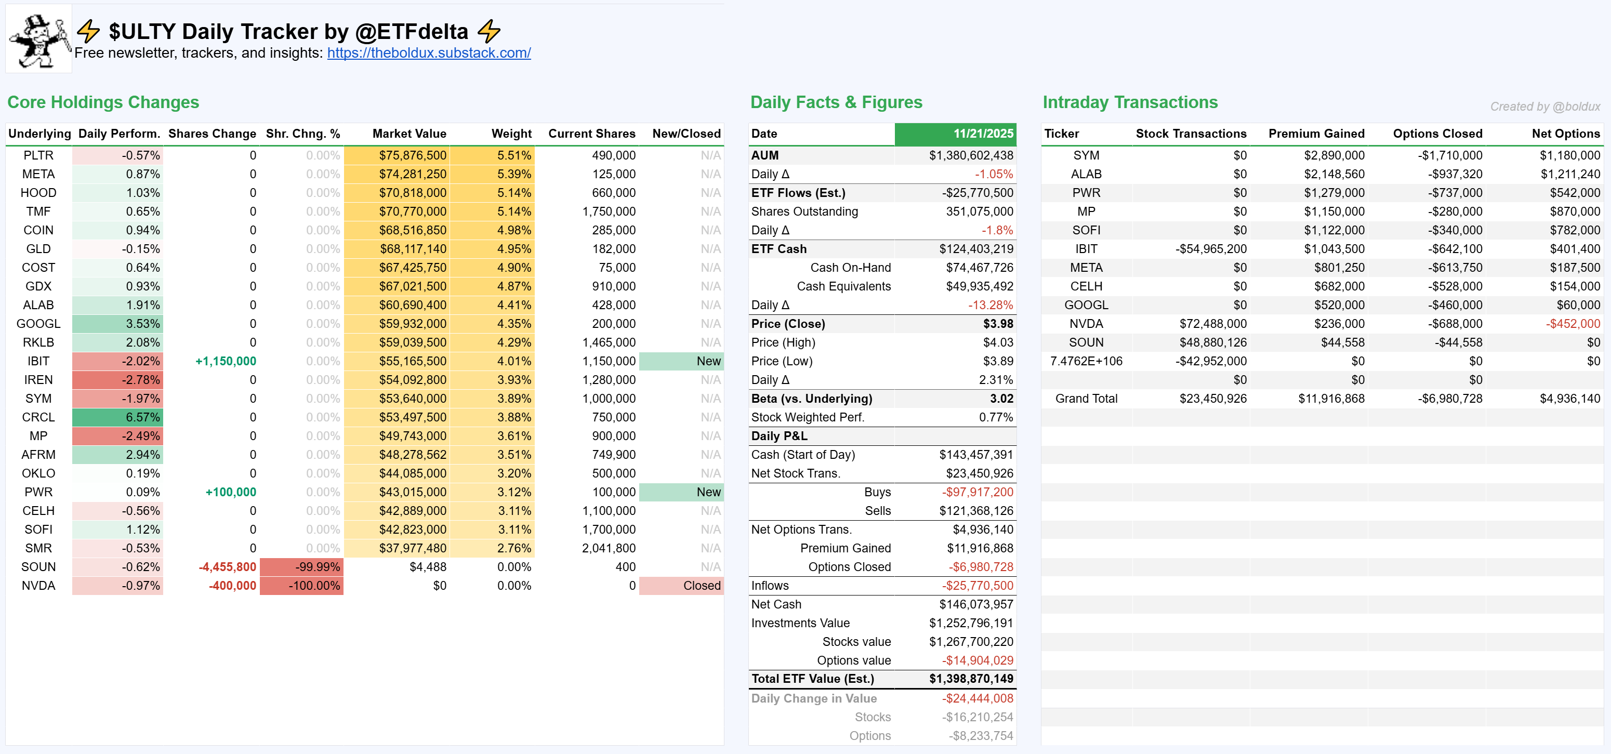
Task: Select the SOUN -99.99% share change cell
Action: point(301,567)
